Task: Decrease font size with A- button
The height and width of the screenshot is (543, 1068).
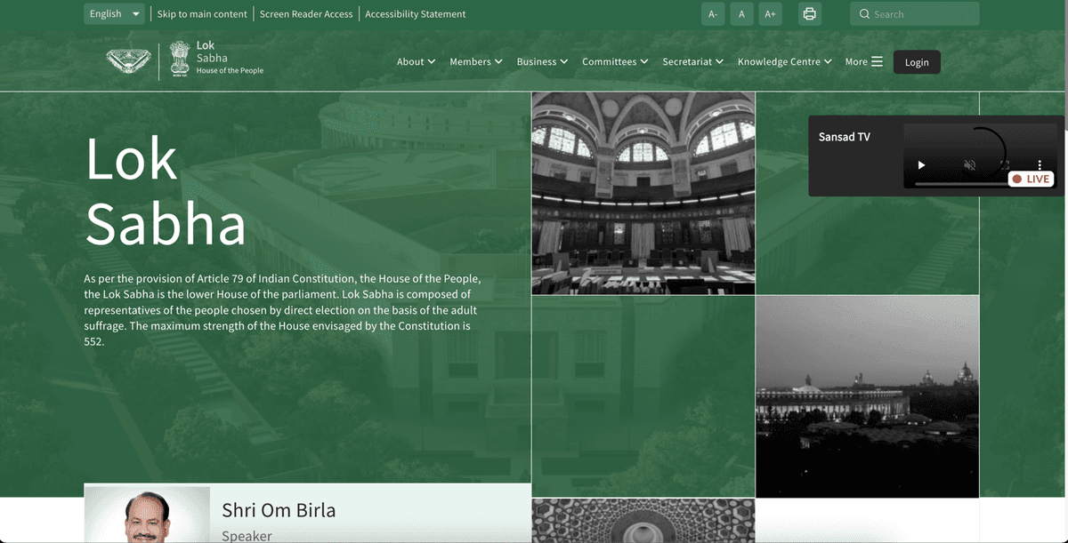Action: 713,14
